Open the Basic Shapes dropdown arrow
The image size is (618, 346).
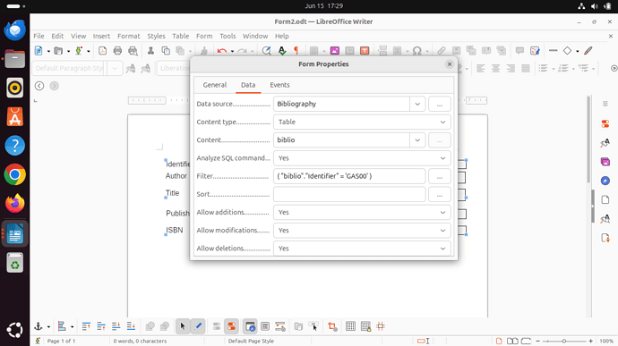[x=578, y=51]
